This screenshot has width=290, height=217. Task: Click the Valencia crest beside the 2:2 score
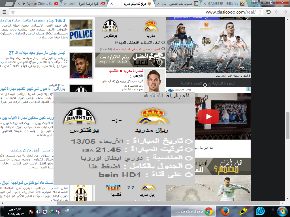[113, 188]
